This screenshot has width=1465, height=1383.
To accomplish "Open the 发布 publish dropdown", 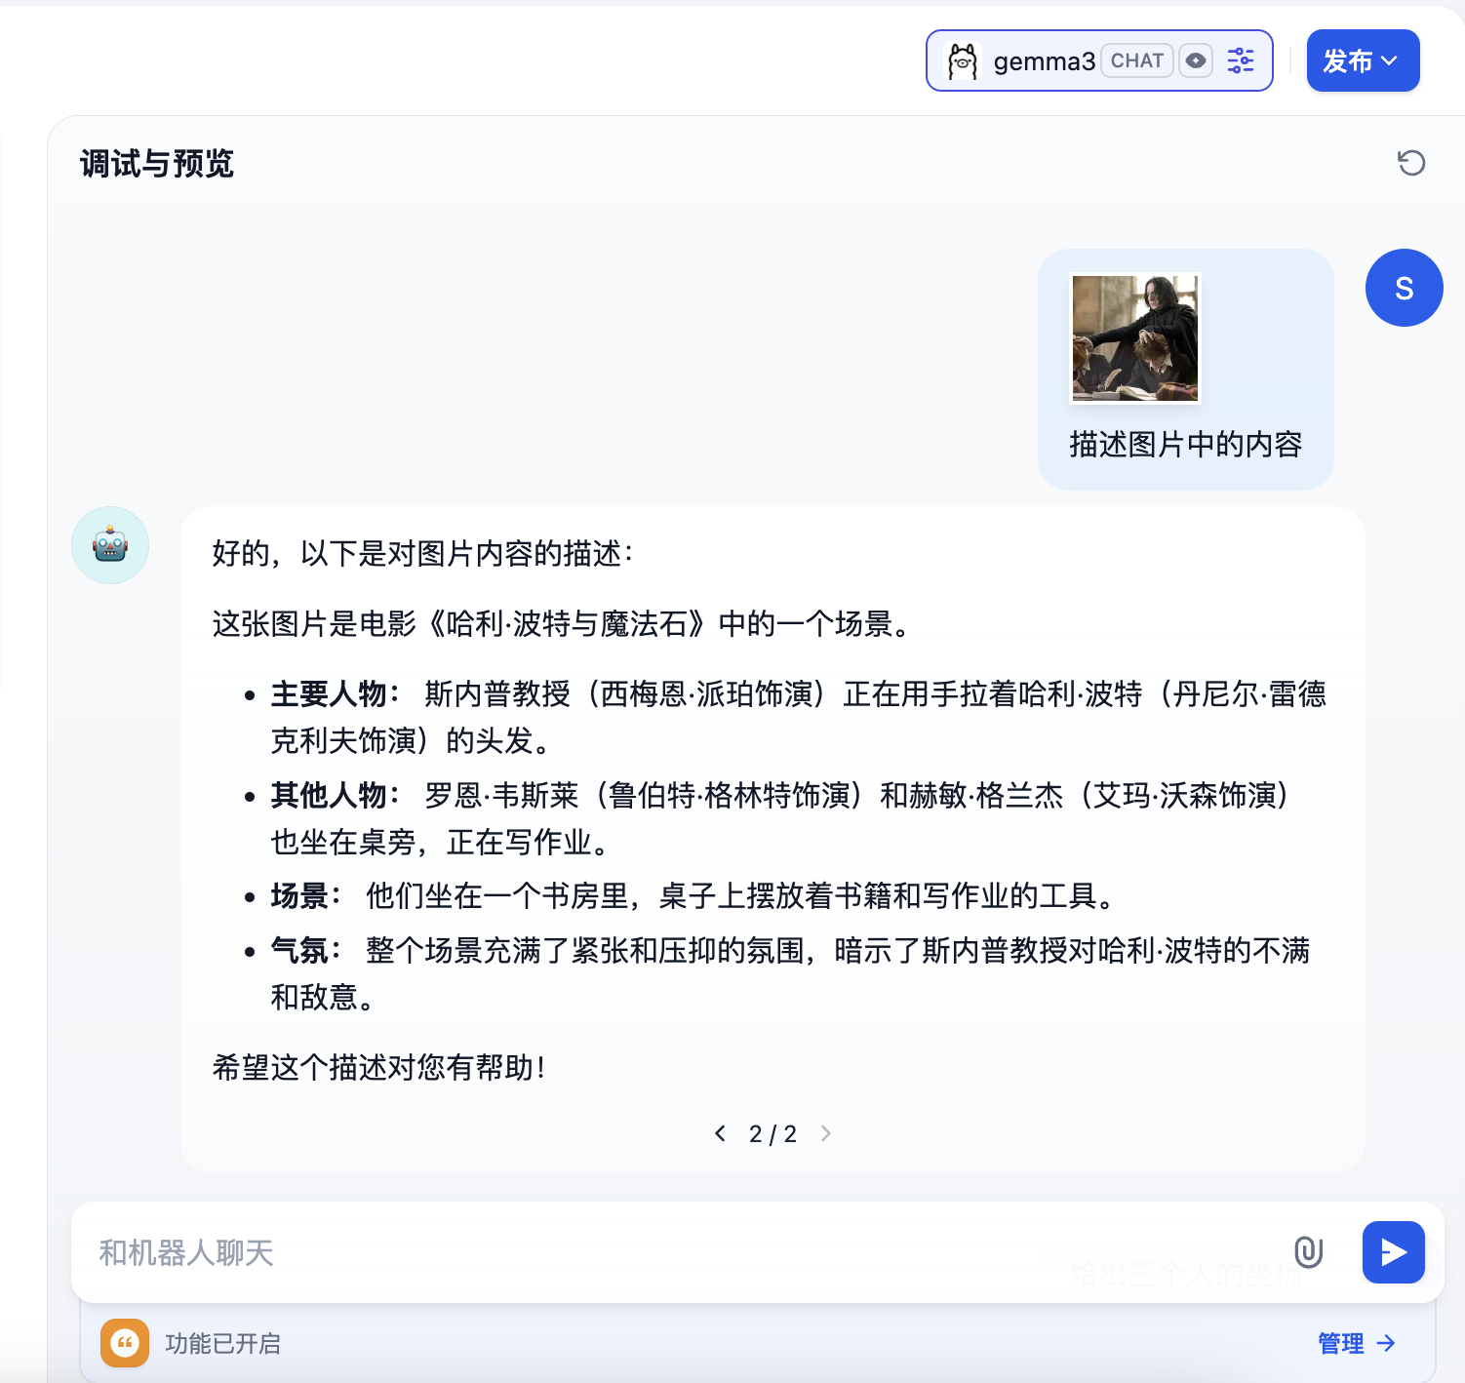I will coord(1363,60).
